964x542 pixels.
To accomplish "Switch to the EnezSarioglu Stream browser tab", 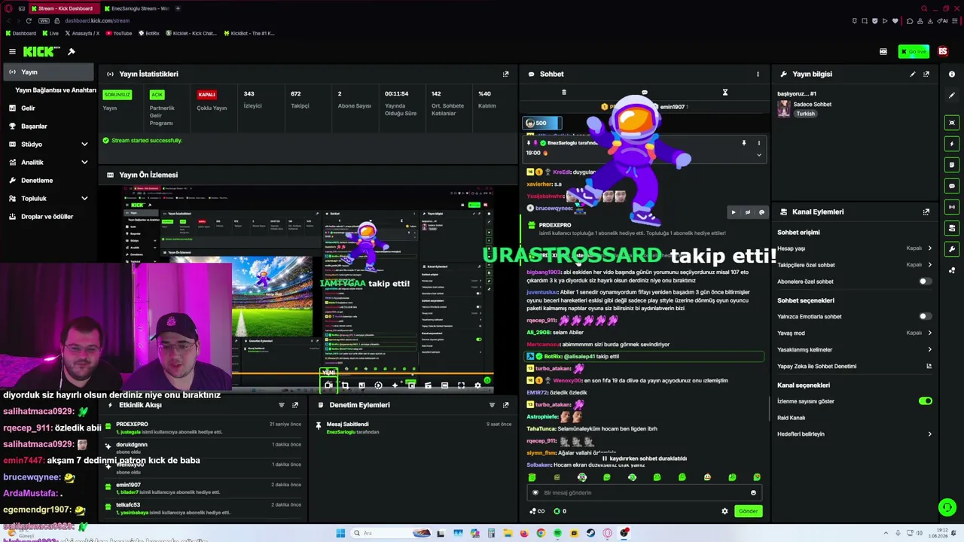I will [x=136, y=8].
